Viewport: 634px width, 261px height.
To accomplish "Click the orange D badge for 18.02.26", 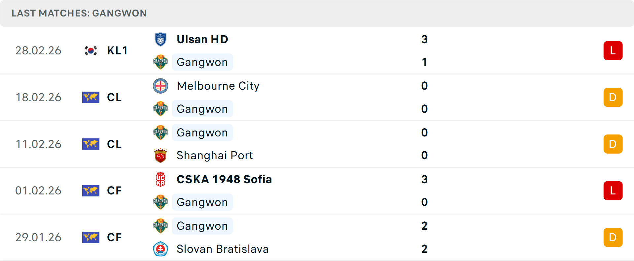I will click(x=613, y=98).
